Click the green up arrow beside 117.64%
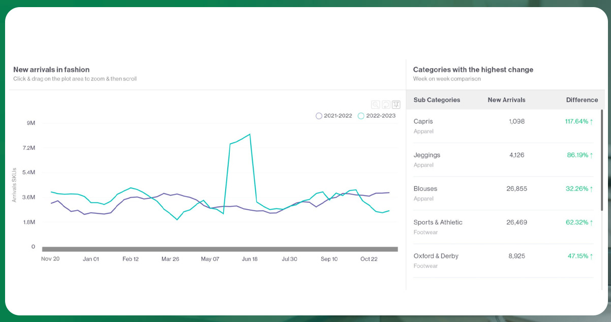611x322 pixels. tap(592, 121)
